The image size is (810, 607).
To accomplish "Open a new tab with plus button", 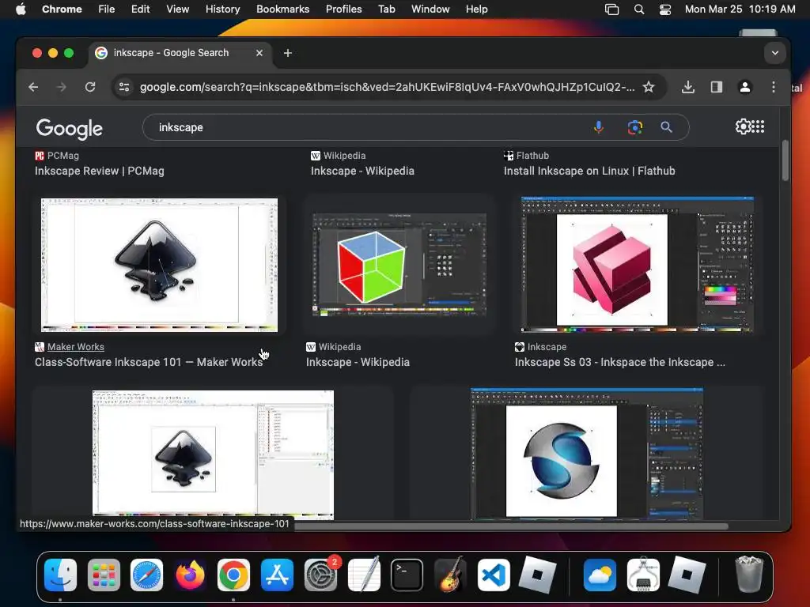I will point(288,53).
